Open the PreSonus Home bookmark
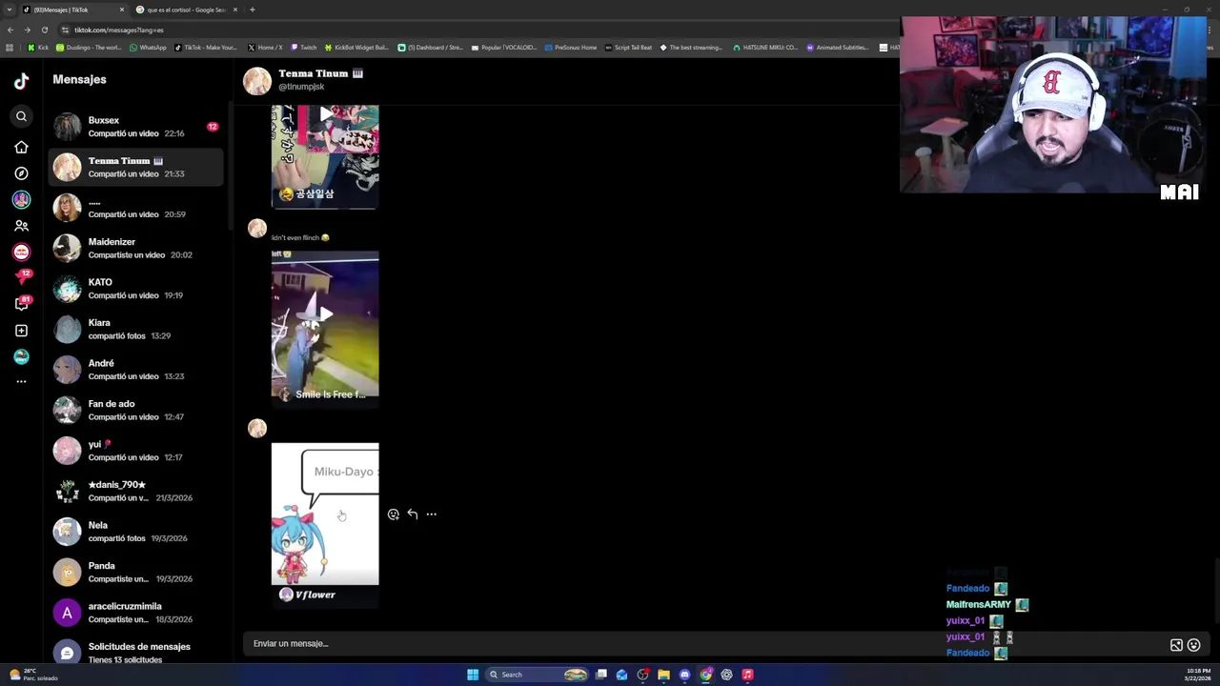This screenshot has width=1220, height=686. pos(570,47)
